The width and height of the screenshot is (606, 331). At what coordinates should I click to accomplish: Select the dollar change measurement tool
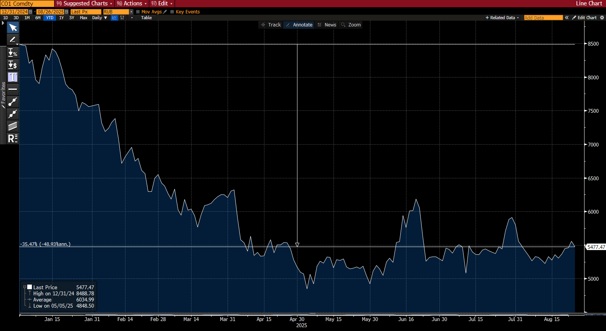(x=13, y=65)
